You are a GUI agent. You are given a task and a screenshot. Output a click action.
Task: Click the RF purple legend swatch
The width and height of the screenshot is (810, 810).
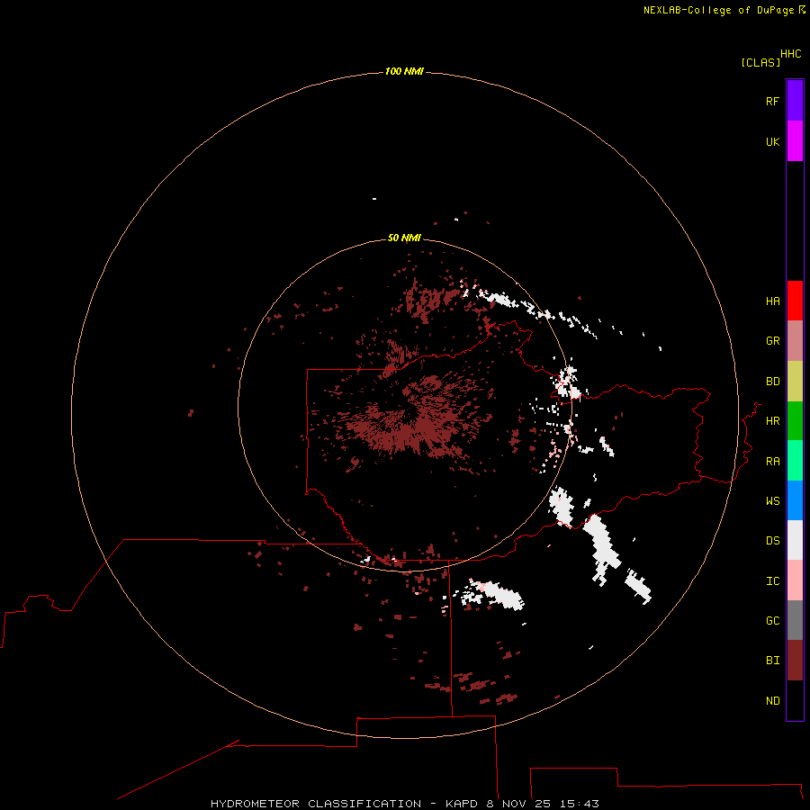795,101
